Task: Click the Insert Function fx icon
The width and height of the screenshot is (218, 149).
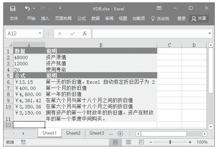Action: (x=84, y=33)
